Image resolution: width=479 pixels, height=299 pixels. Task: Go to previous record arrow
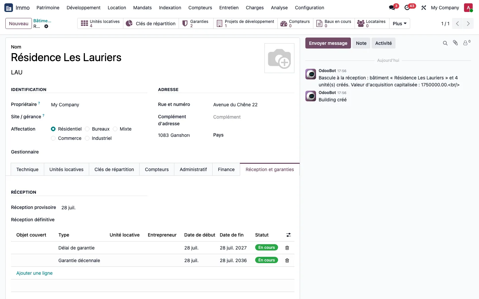(457, 24)
